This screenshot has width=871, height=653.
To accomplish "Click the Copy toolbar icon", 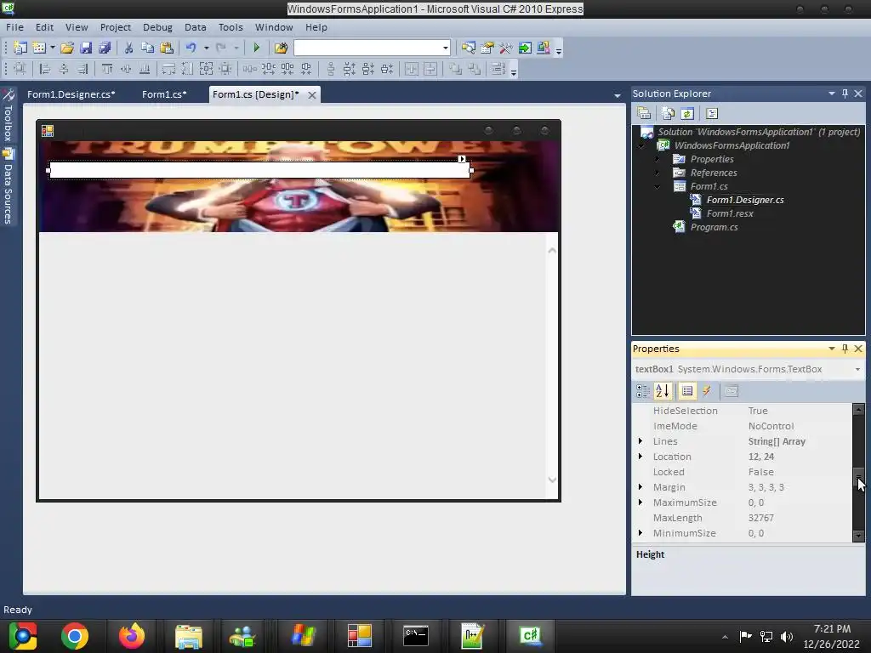I will [x=147, y=48].
